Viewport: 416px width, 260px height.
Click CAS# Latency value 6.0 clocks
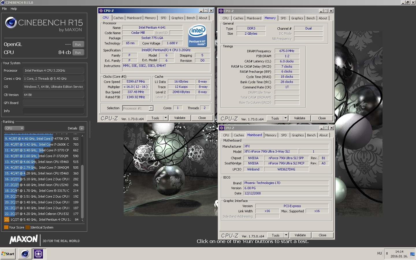click(287, 61)
